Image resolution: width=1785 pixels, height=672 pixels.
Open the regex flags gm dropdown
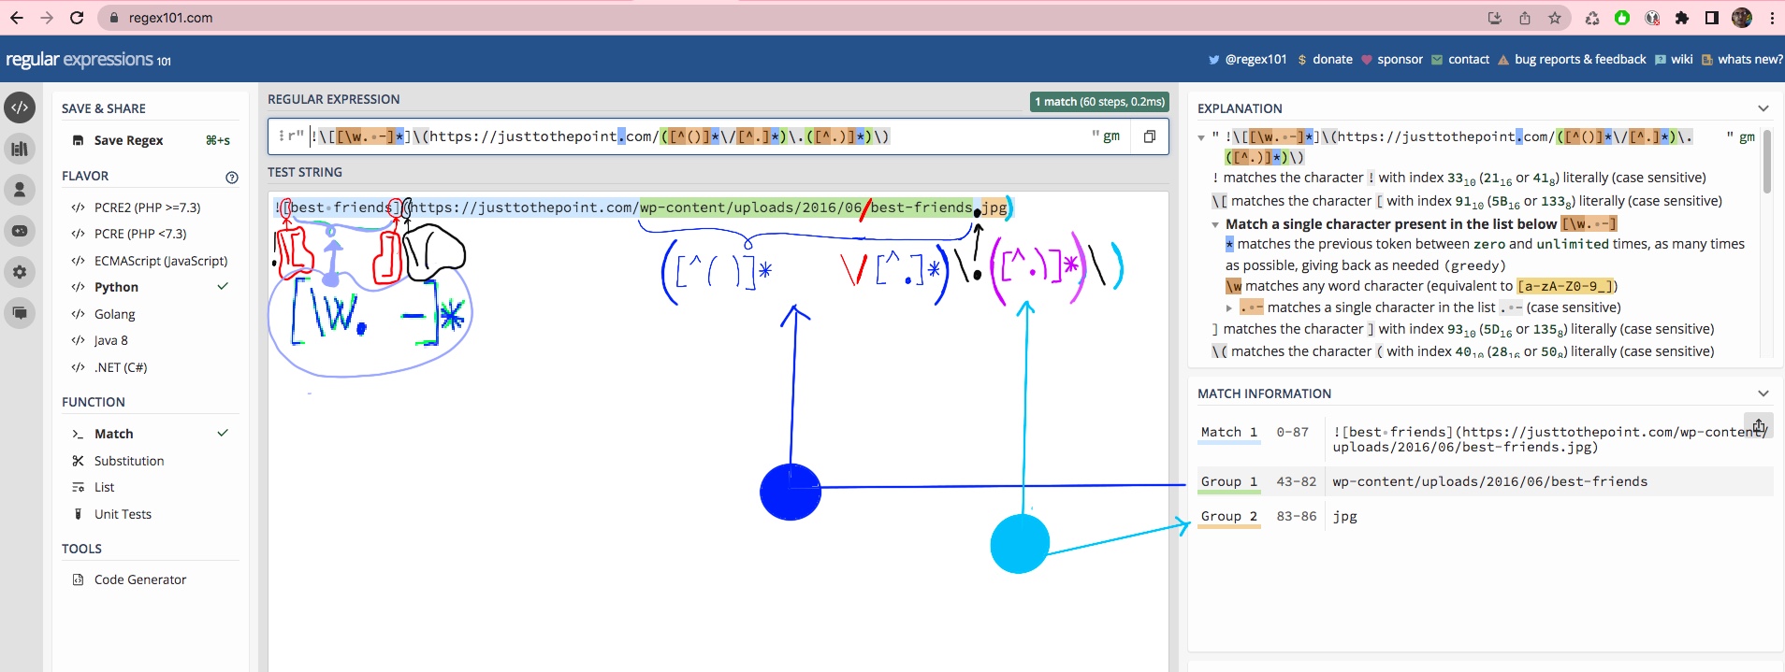point(1111,136)
